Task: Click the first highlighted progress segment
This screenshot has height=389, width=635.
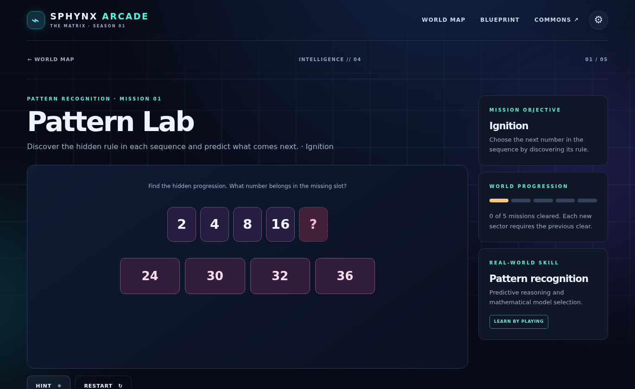Action: [499, 201]
